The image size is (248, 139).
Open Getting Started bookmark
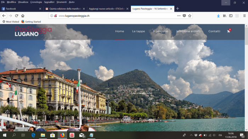coord(31,22)
